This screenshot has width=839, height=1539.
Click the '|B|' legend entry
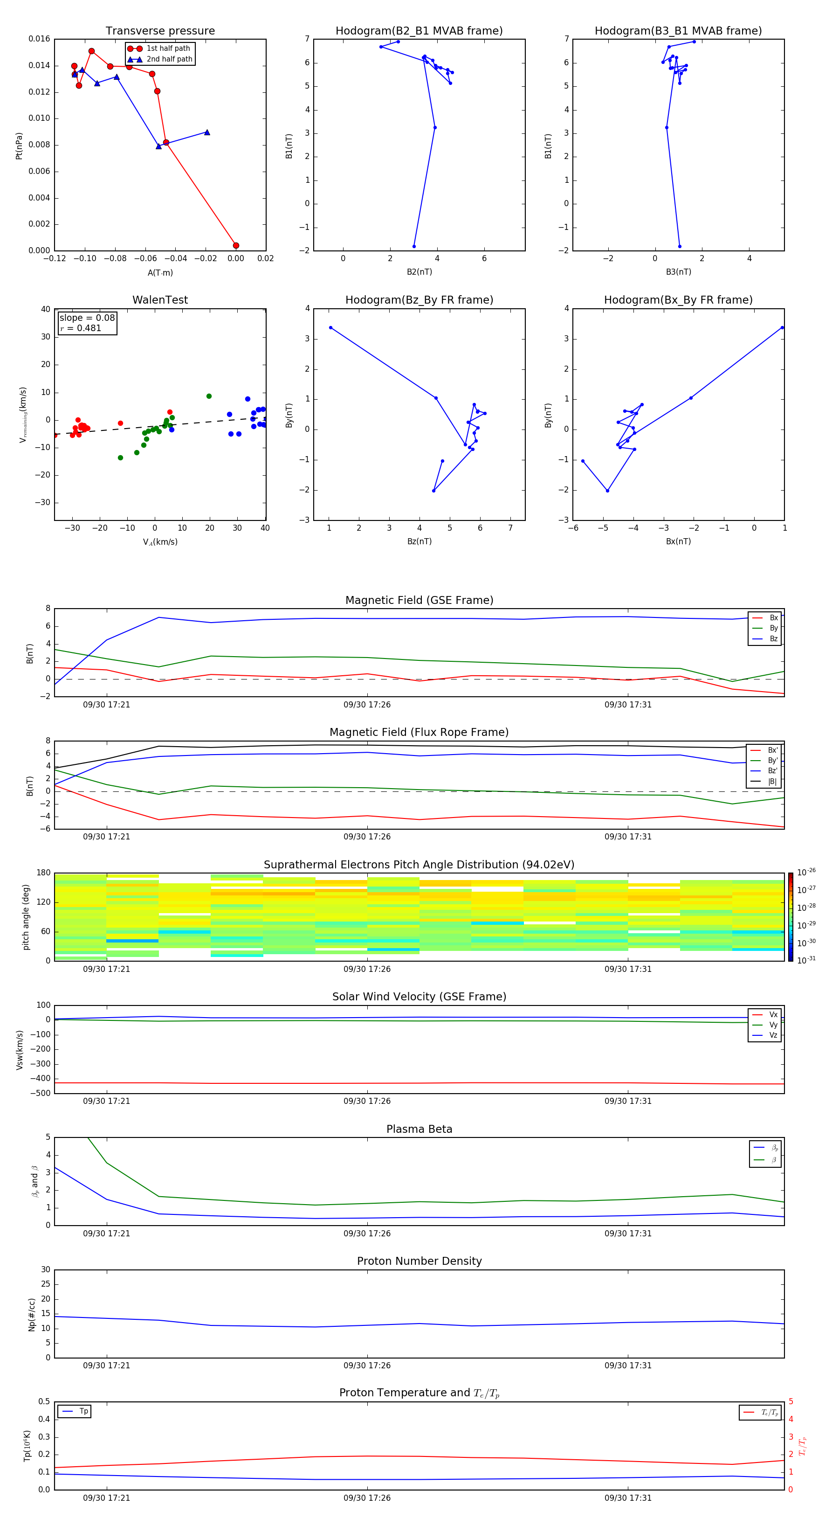coord(764,782)
